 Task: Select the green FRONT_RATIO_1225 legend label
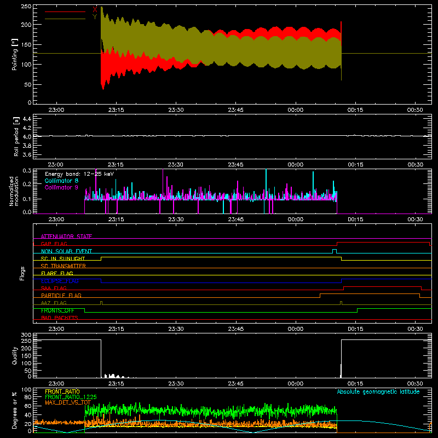(71, 397)
